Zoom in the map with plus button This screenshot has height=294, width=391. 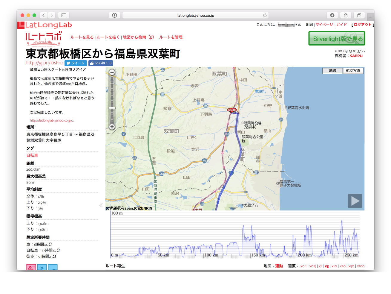pyautogui.click(x=112, y=127)
